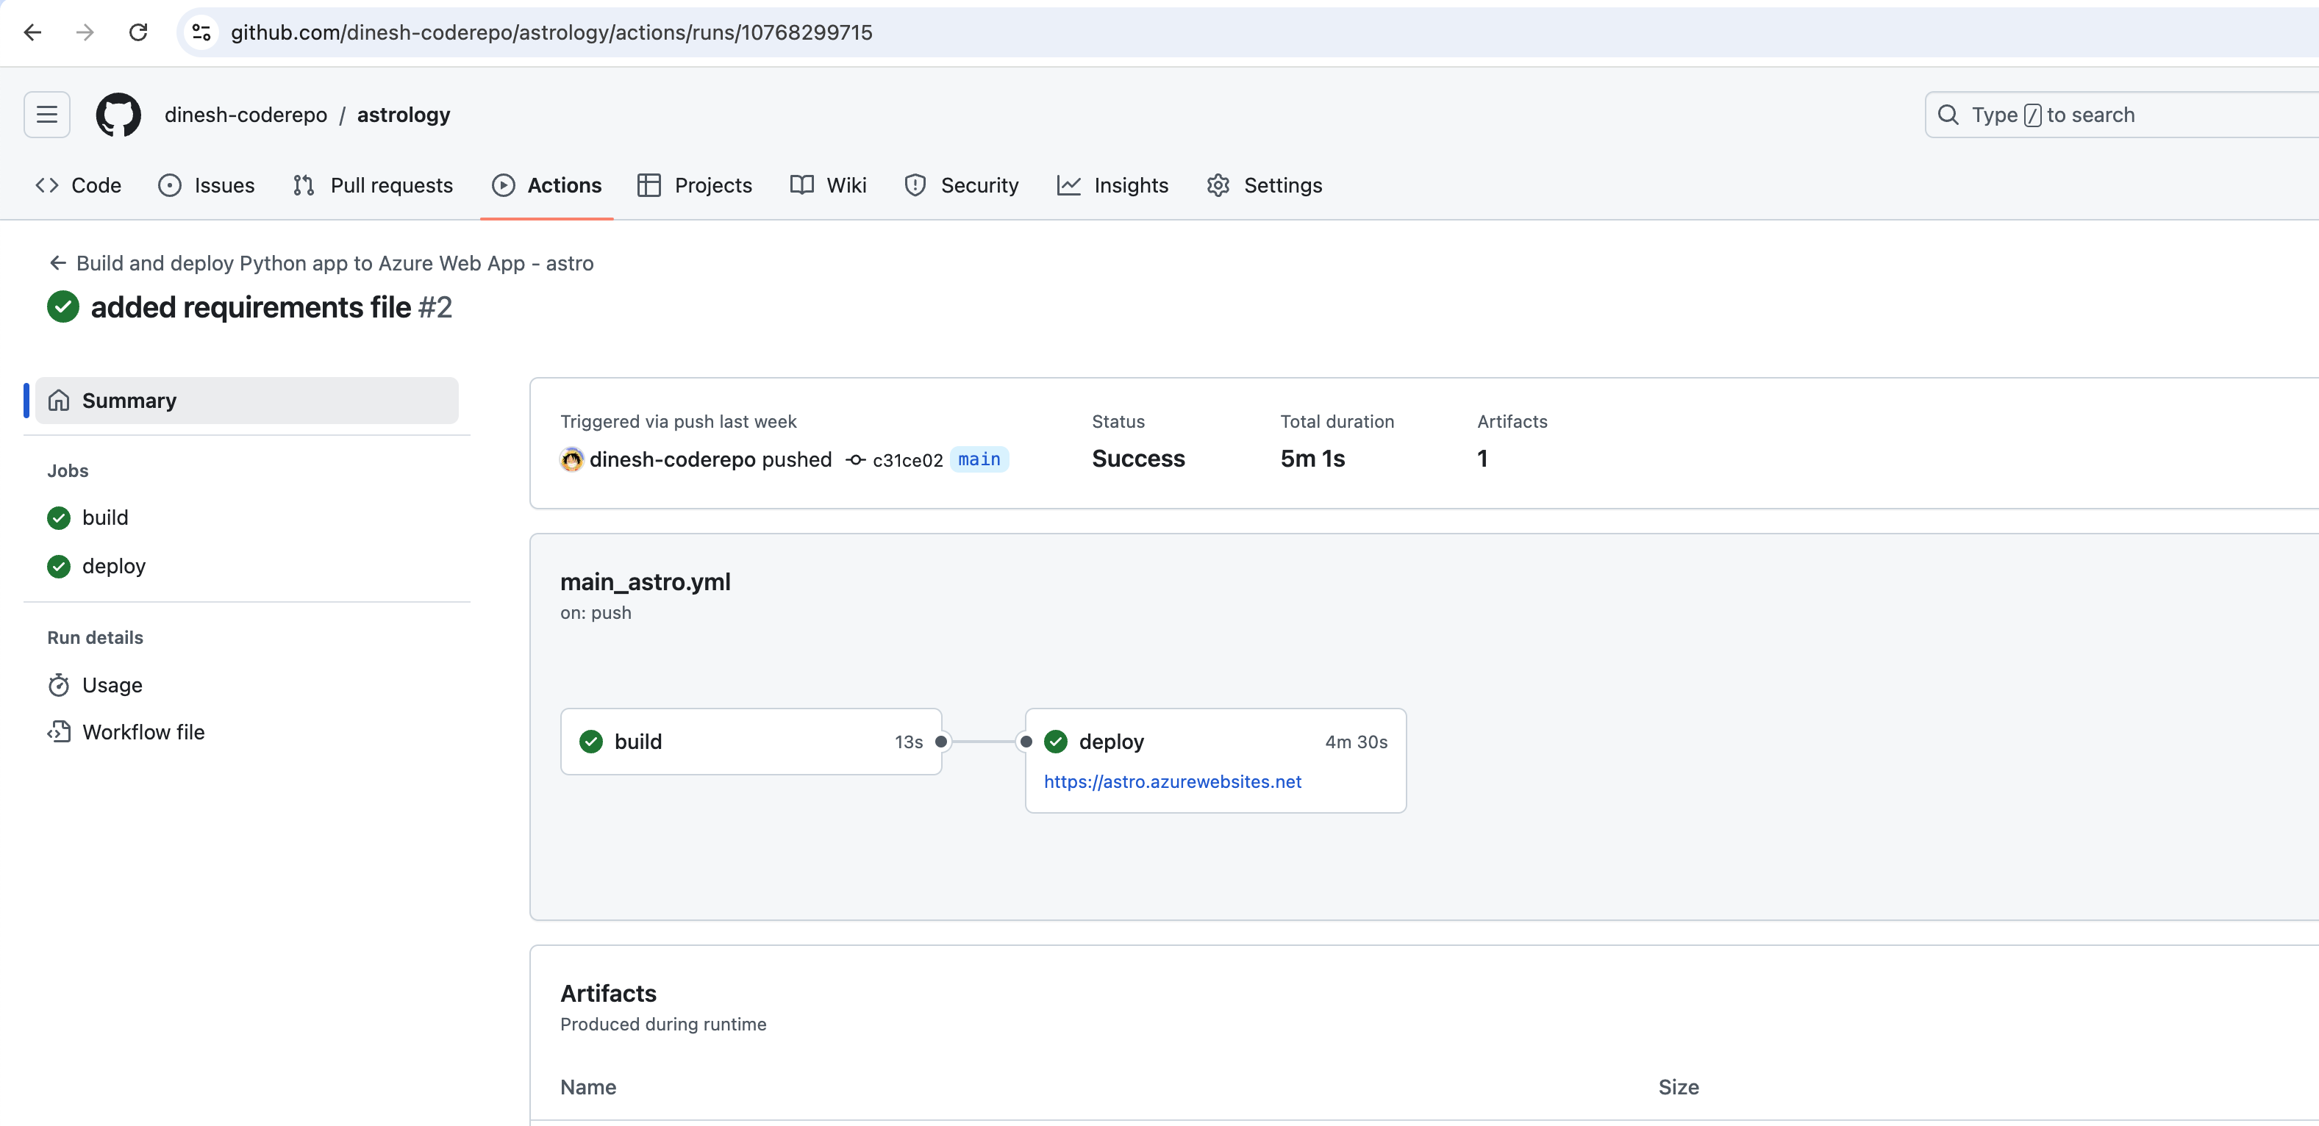Select the deploy job in sidebar
The image size is (2319, 1126).
[x=113, y=566]
